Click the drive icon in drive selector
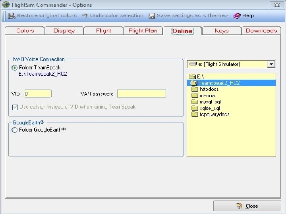The width and height of the screenshot is (286, 214). pos(193,64)
